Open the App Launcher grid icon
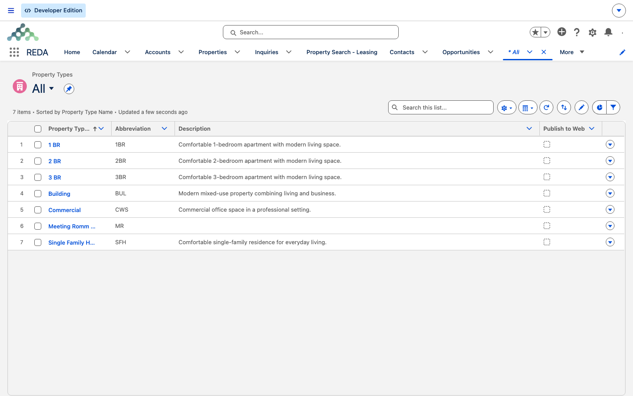The image size is (633, 396). click(14, 52)
